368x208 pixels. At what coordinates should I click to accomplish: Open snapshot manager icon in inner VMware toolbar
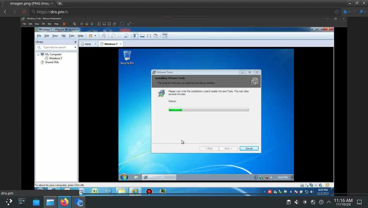(x=126, y=36)
